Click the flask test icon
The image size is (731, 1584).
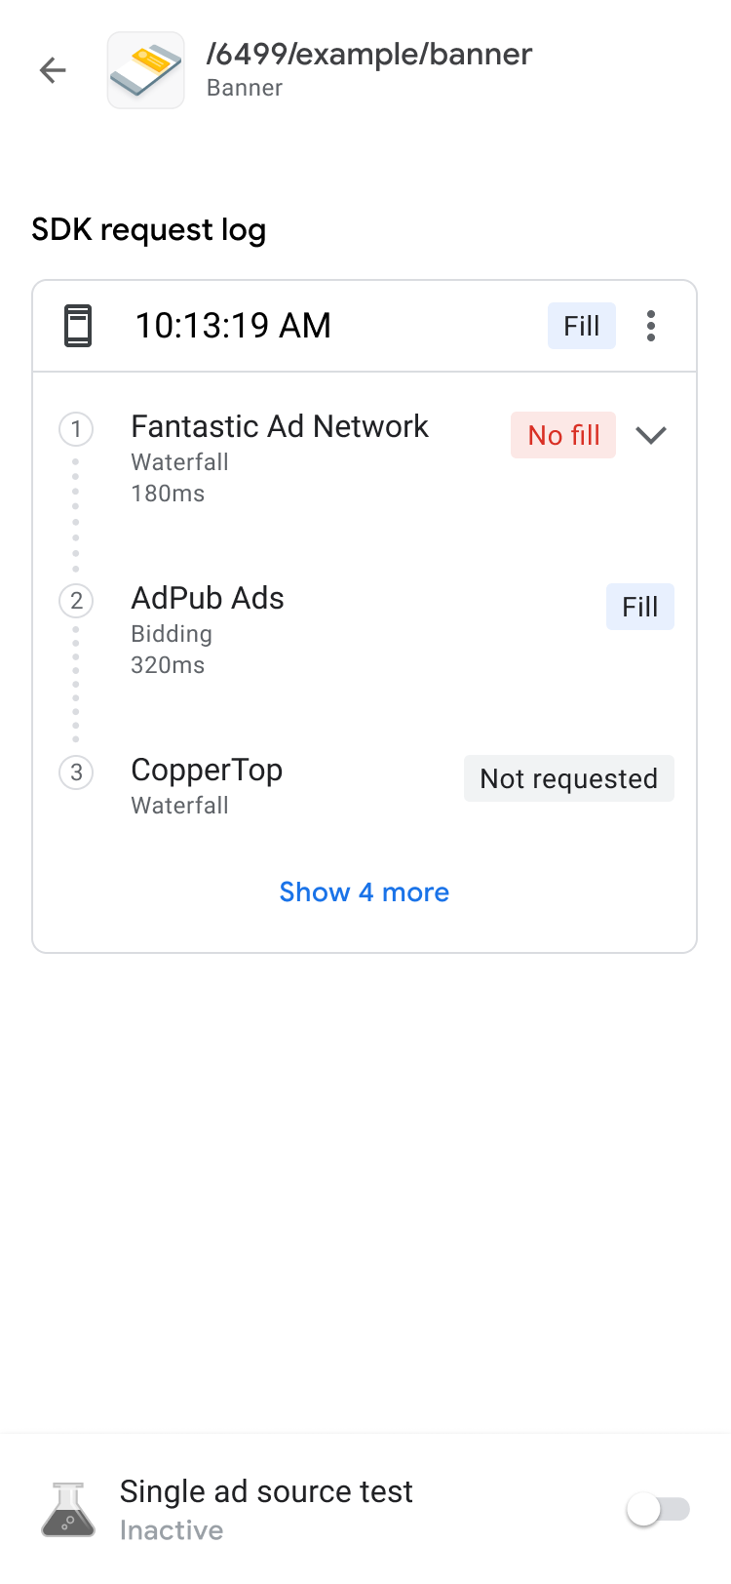pyautogui.click(x=68, y=1510)
